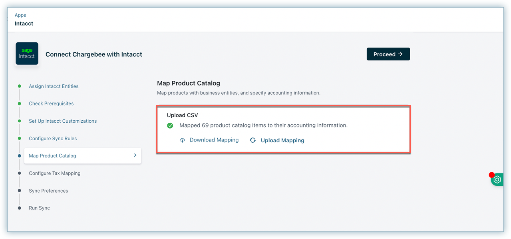The width and height of the screenshot is (511, 239).
Task: Click the Sage Intacct logo icon
Action: 27,54
